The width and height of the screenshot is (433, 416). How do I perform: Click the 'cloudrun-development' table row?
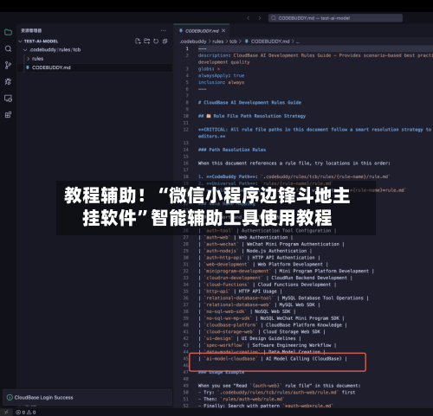click(275, 278)
